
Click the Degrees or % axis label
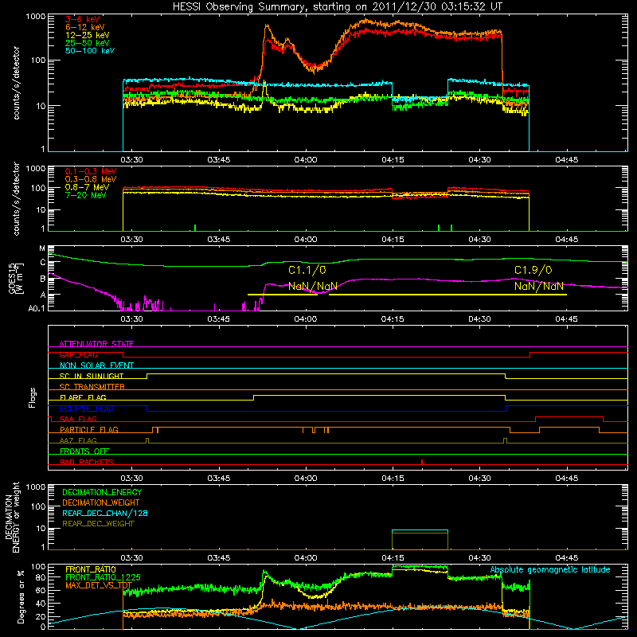(x=21, y=596)
